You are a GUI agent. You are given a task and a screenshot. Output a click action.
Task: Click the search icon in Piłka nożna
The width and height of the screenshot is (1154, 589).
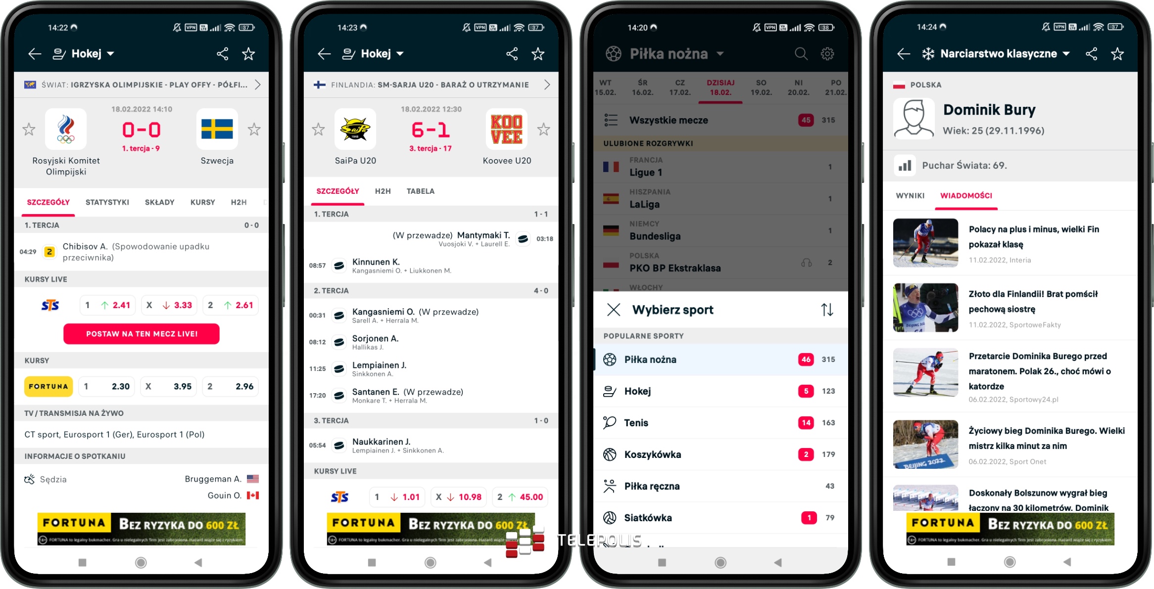coord(799,53)
